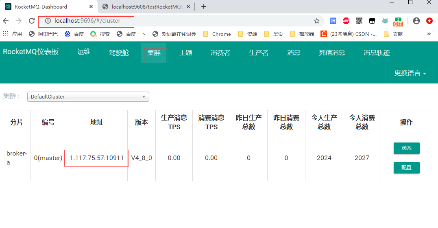Switch to the localhost:9608 browser tab
This screenshot has width=438, height=228.
pyautogui.click(x=147, y=7)
